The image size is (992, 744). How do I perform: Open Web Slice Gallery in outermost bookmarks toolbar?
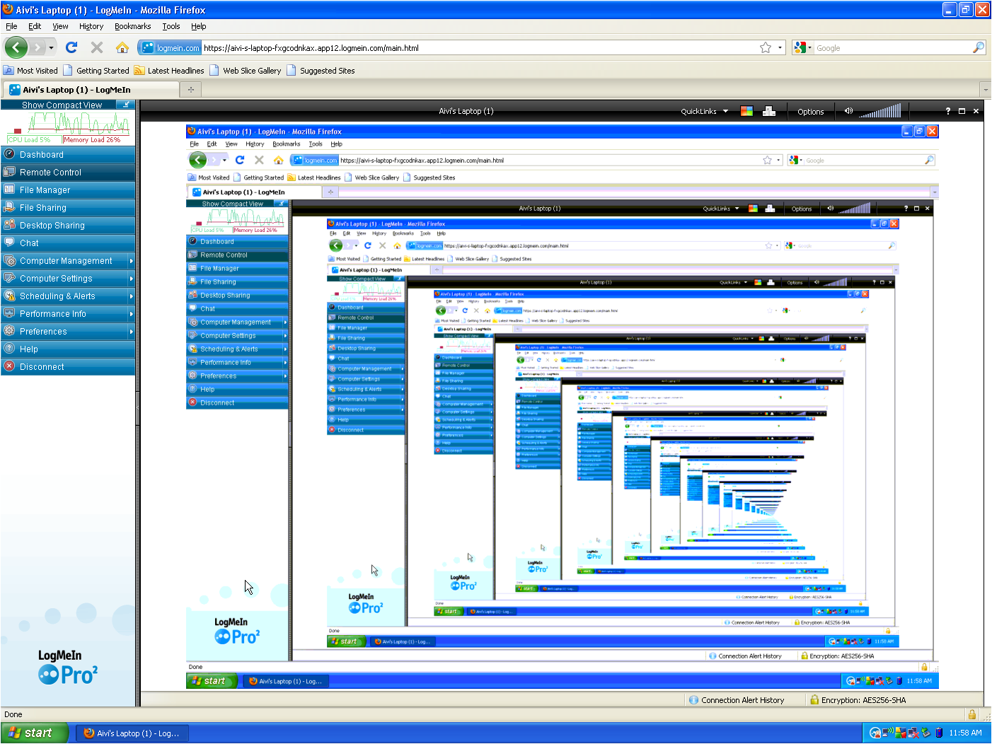(x=246, y=71)
